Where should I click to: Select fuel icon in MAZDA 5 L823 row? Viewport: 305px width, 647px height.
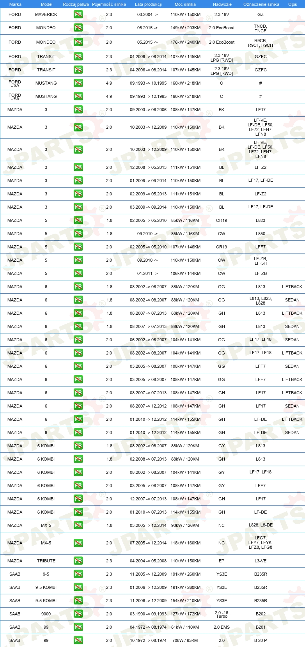coord(78,220)
